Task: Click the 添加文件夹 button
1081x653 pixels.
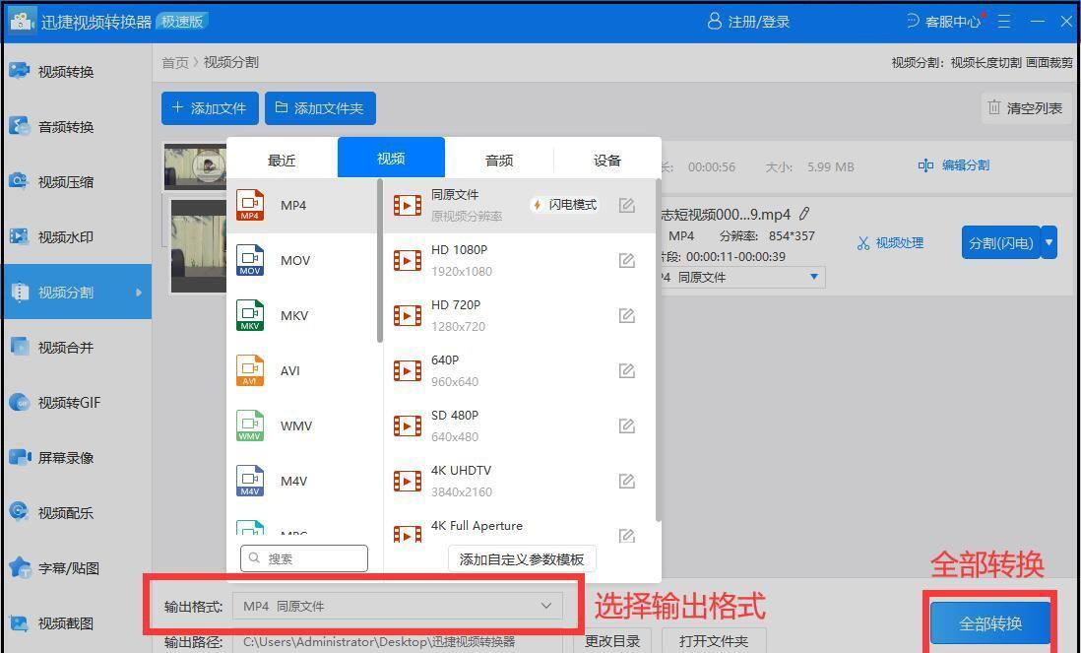Action: coord(321,108)
